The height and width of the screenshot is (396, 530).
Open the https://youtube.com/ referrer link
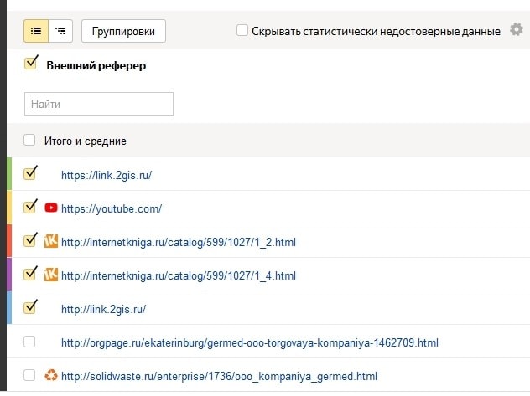click(112, 208)
